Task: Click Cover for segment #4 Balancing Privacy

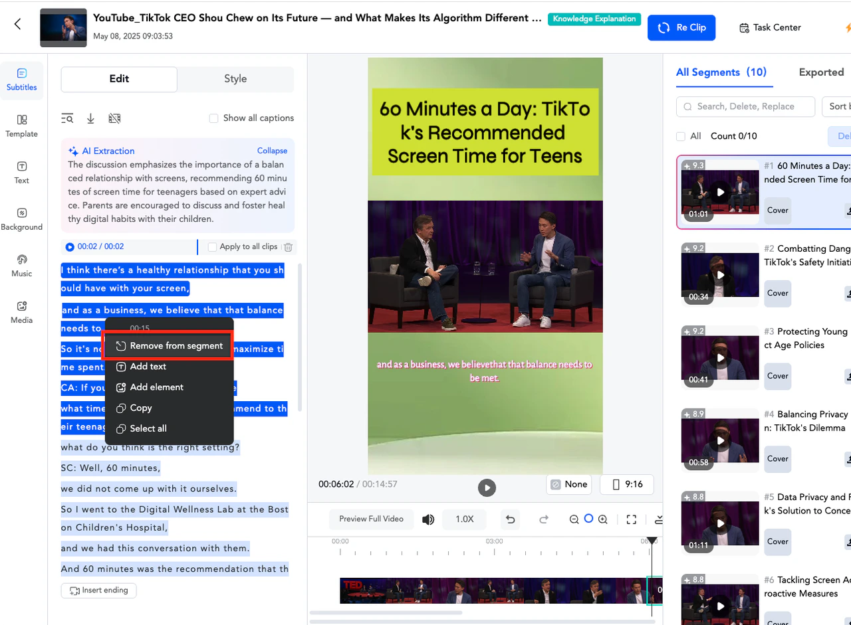Action: (x=778, y=459)
